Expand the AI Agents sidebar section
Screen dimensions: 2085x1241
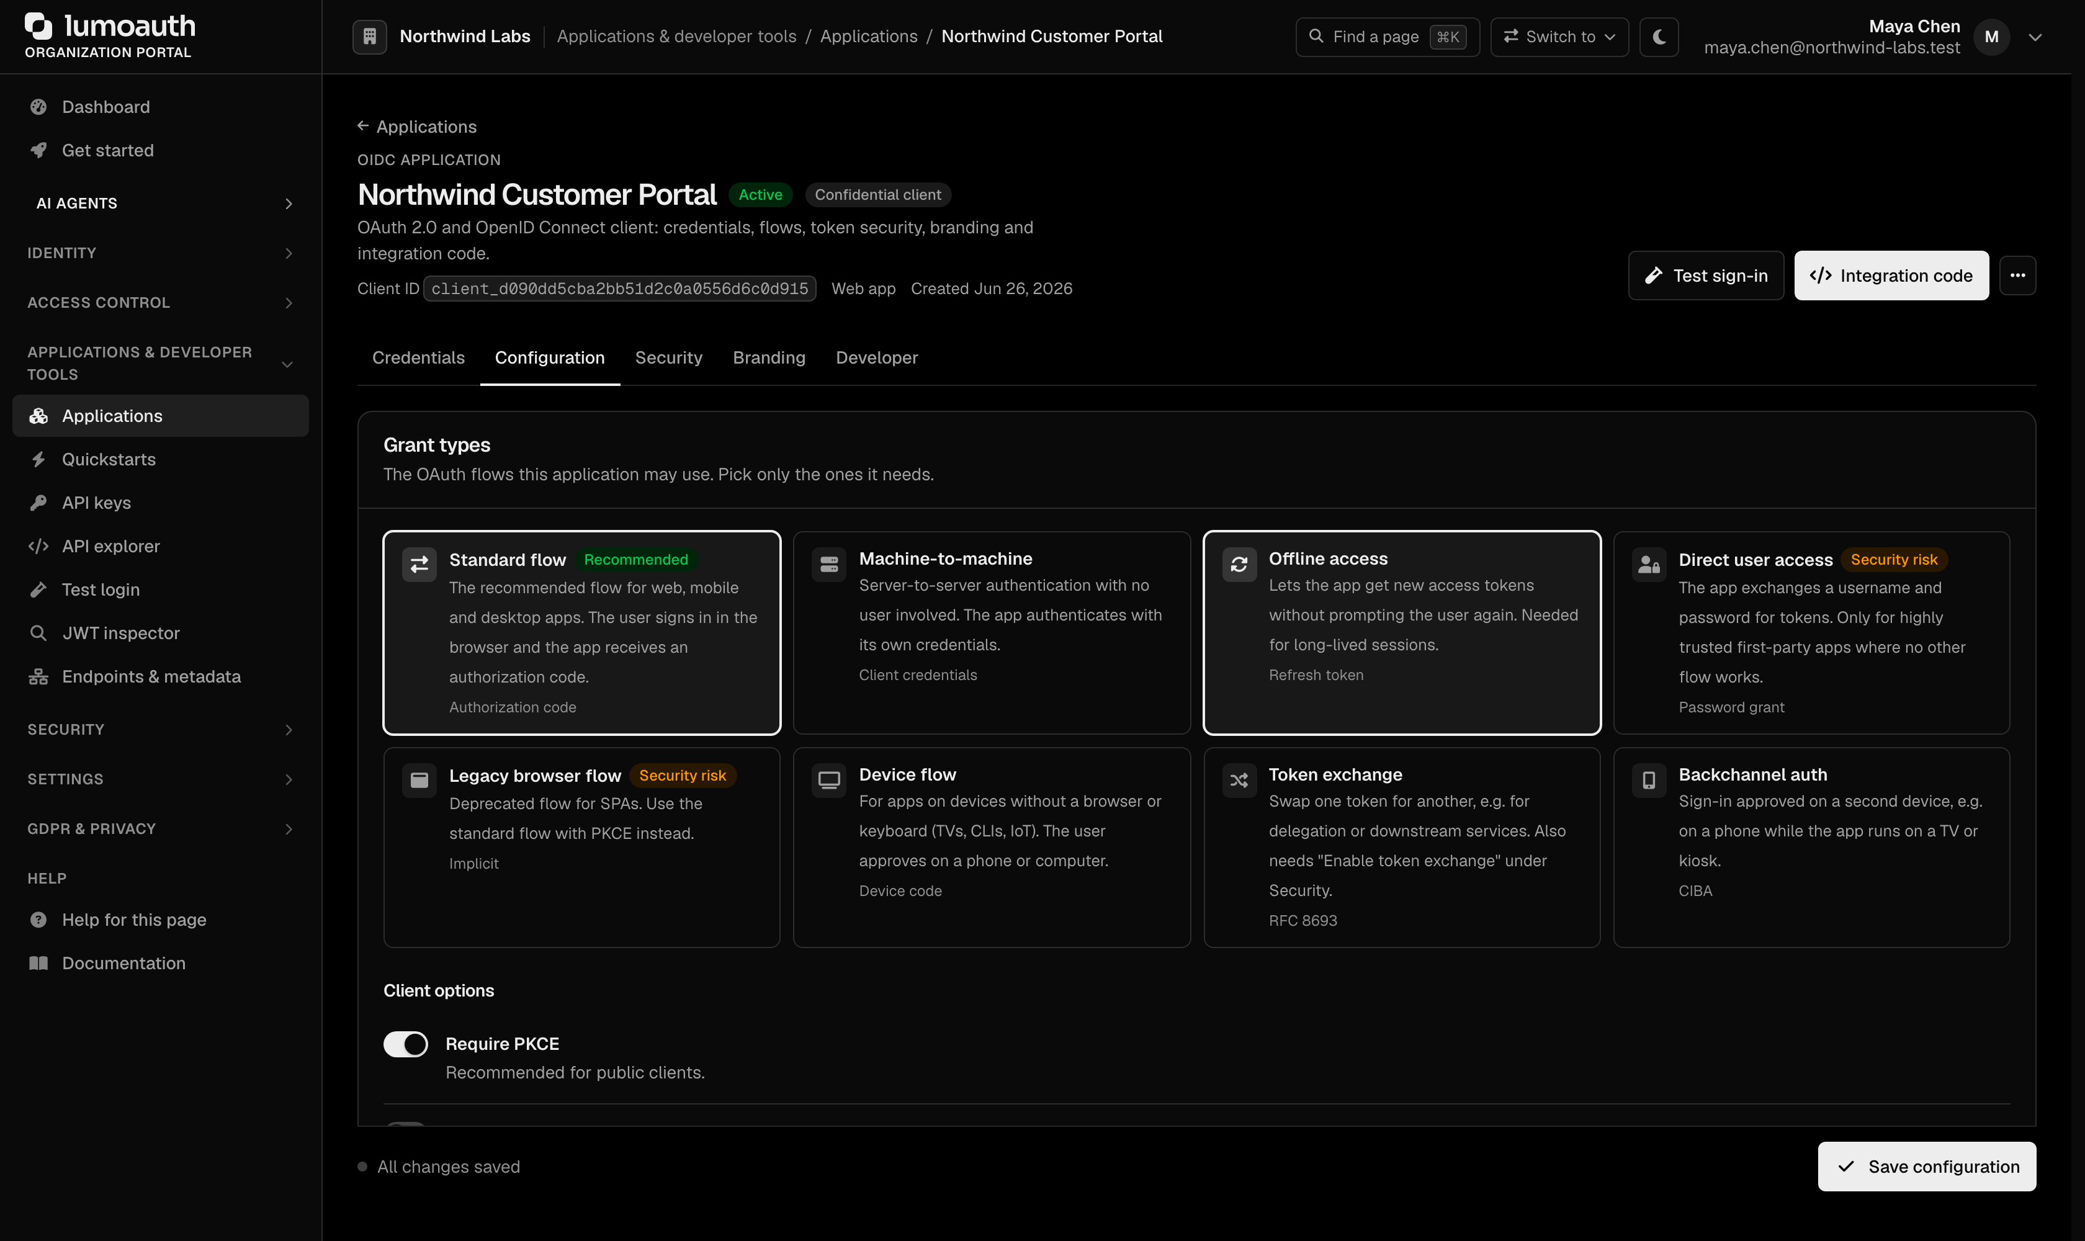[x=161, y=203]
